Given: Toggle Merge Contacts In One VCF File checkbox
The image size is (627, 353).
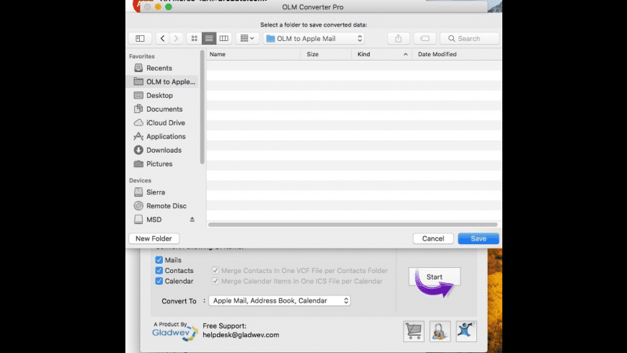Looking at the screenshot, I should tap(215, 271).
